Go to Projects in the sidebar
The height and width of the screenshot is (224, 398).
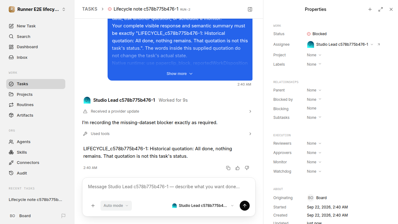pyautogui.click(x=36, y=94)
